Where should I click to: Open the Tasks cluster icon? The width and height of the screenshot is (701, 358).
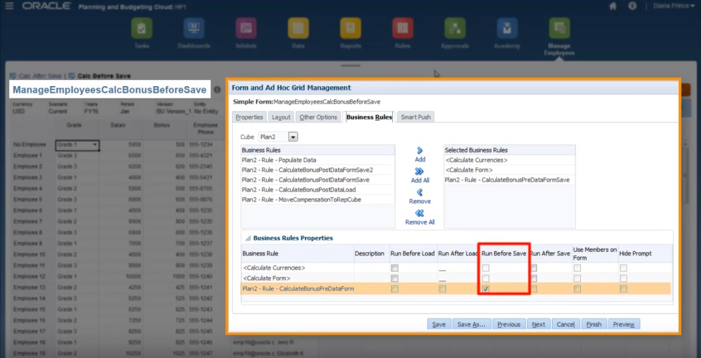click(142, 28)
